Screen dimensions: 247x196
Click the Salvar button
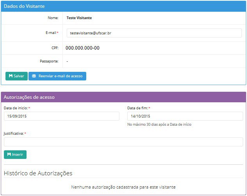[16, 76]
